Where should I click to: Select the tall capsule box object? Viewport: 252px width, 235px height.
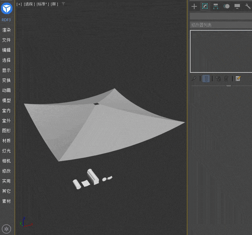[x=93, y=177]
